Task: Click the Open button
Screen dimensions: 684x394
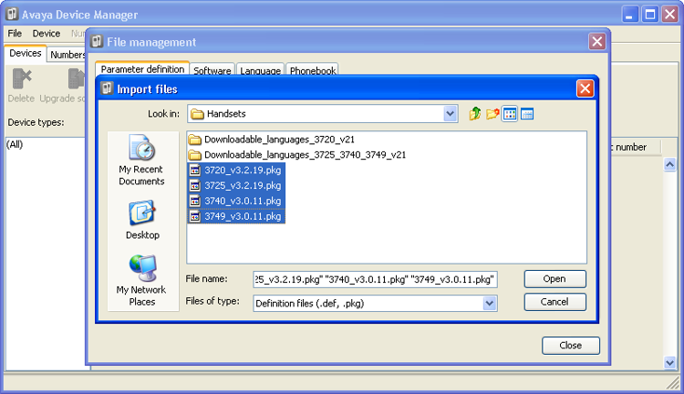Action: [554, 279]
